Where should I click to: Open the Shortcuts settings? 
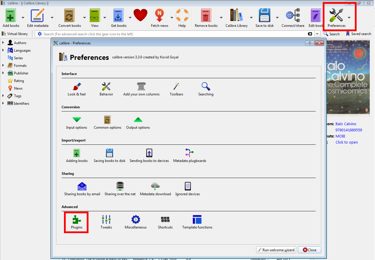tap(165, 221)
